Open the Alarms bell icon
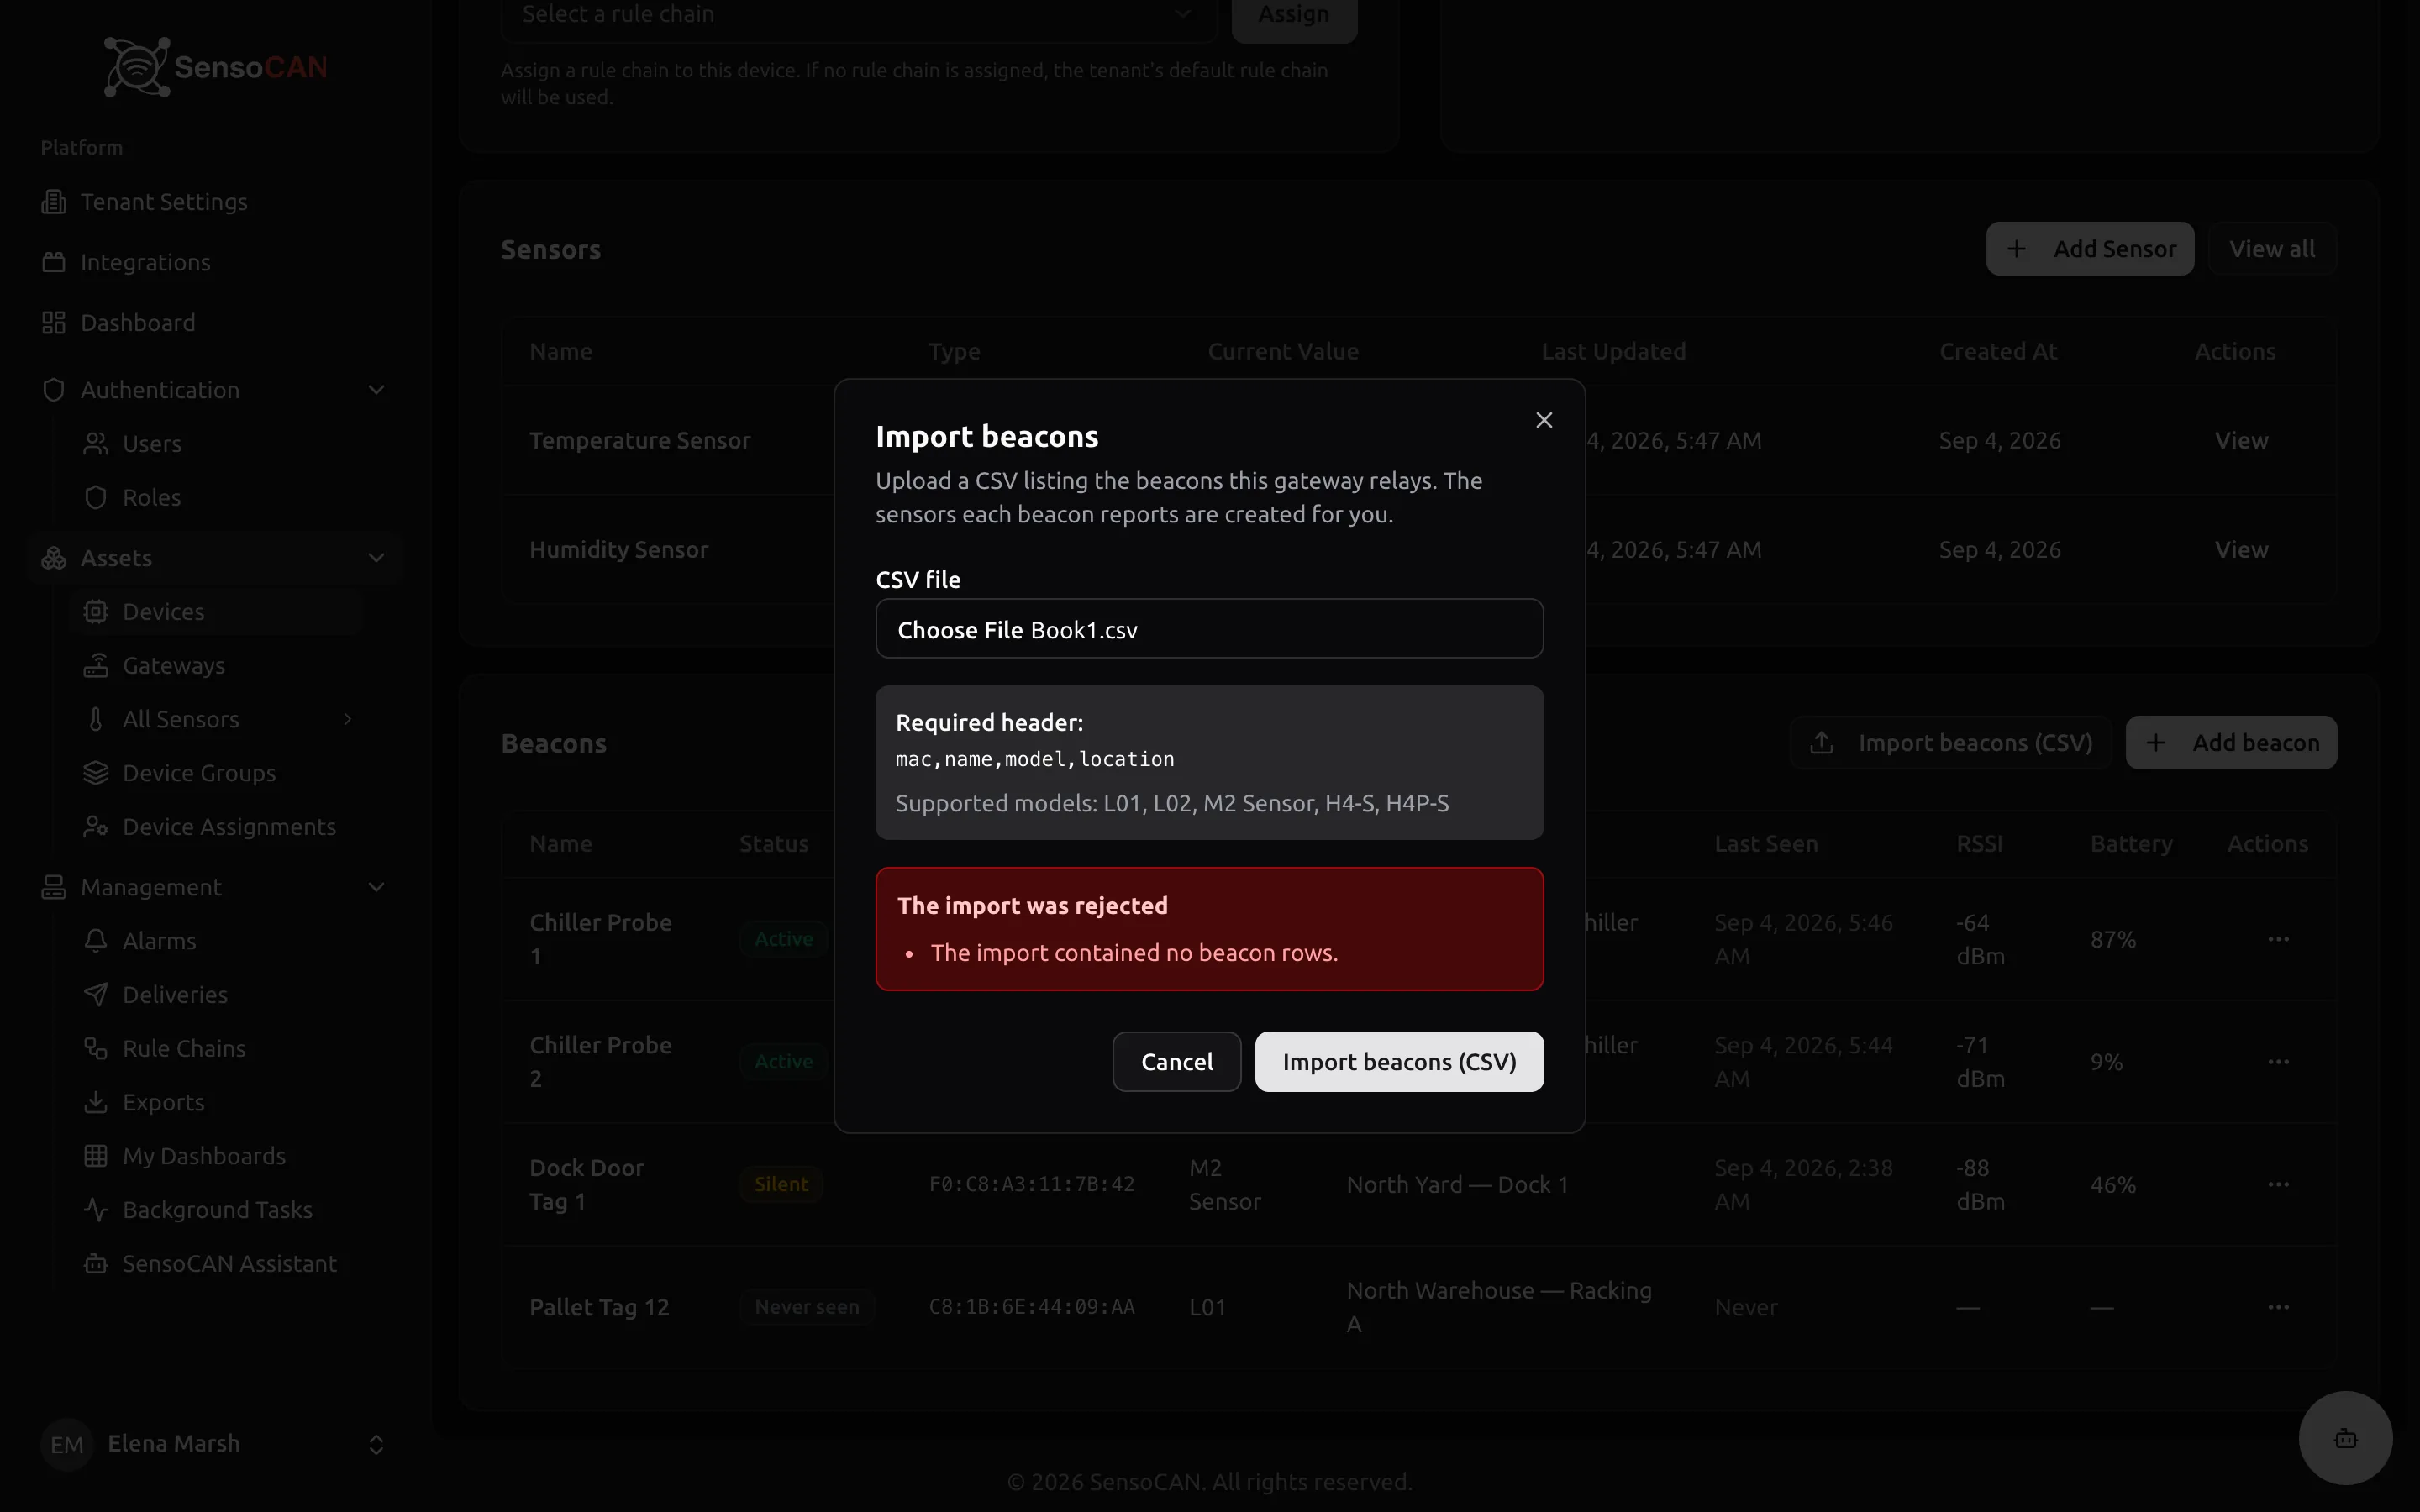The width and height of the screenshot is (2420, 1512). (96, 941)
